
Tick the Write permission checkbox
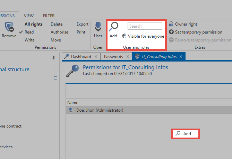click(21, 40)
